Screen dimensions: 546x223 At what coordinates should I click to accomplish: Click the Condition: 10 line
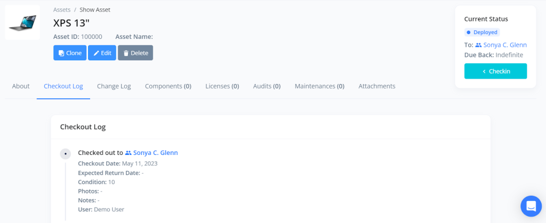click(x=97, y=182)
